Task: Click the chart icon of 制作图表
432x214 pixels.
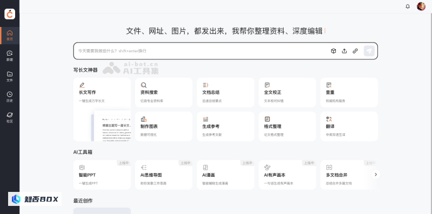Action: pyautogui.click(x=144, y=119)
